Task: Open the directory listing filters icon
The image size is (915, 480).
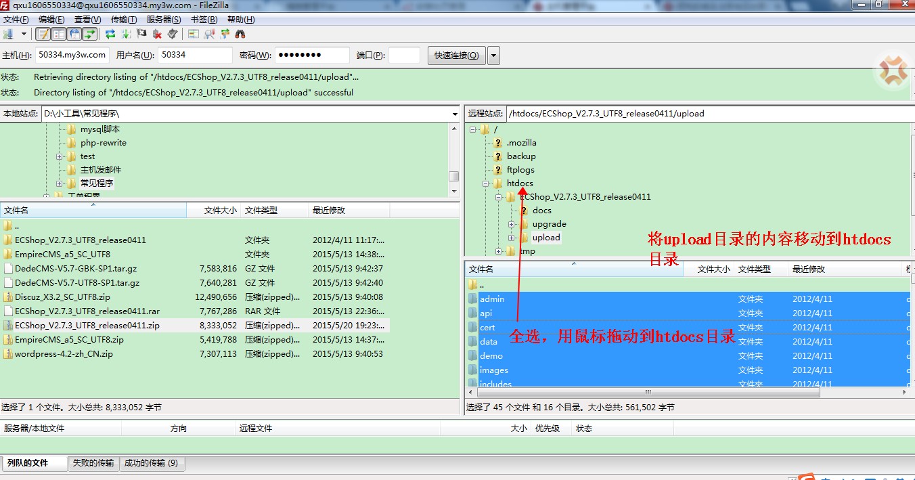Action: [x=194, y=34]
